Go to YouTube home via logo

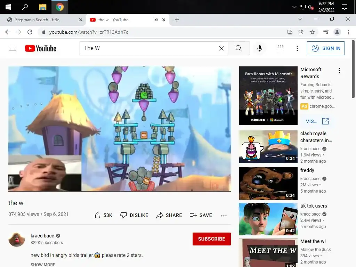[x=41, y=48]
